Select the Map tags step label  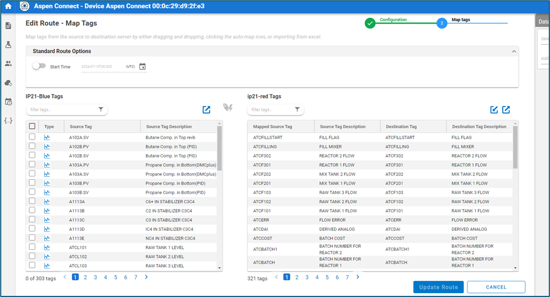point(461,20)
